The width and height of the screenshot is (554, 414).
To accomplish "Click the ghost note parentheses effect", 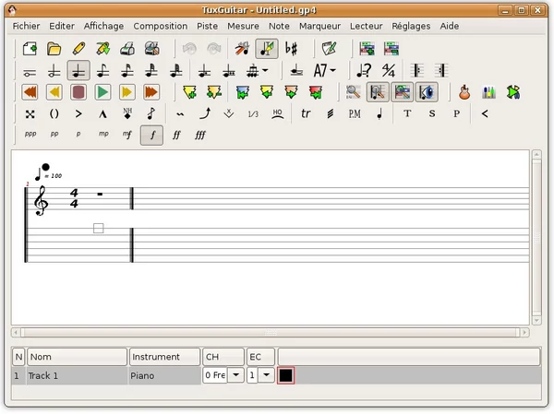I will pos(54,114).
